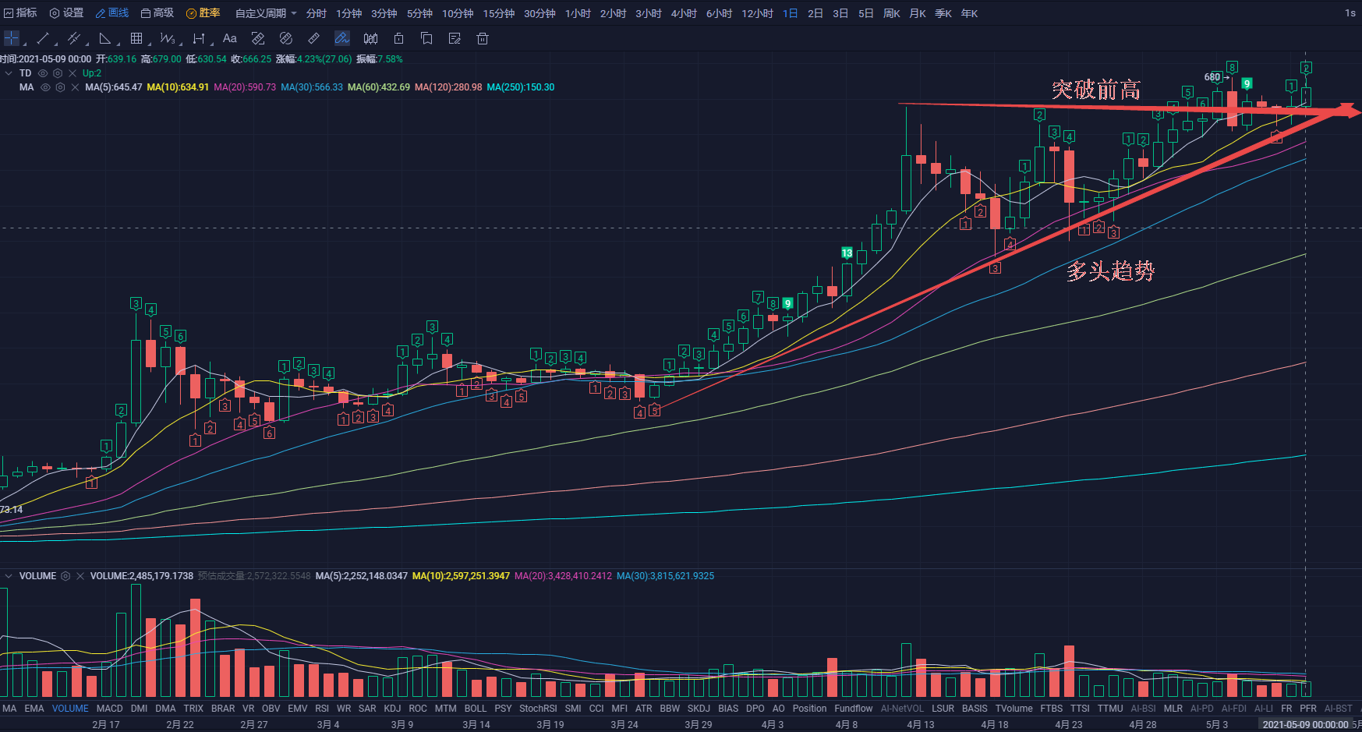Click the candlestick chart style icon
This screenshot has width=1362, height=732.
[371, 38]
